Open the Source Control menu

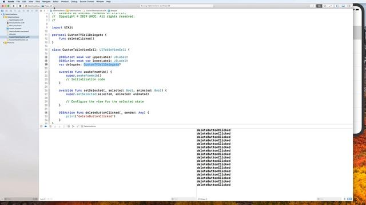86,2
